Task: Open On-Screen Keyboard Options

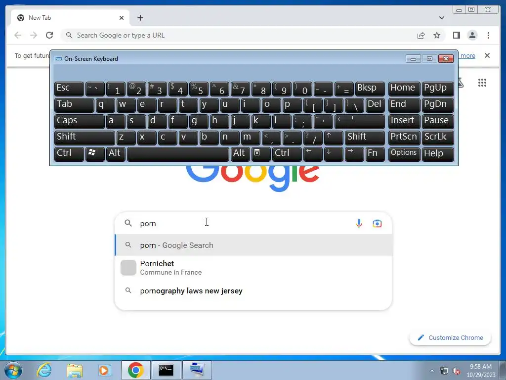Action: (404, 154)
